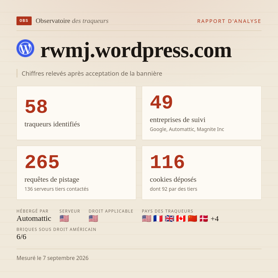The image size is (278, 278).
Task: Click BRIQUES SOUS DROIT AMÉRICAIN label
Action: (56, 229)
